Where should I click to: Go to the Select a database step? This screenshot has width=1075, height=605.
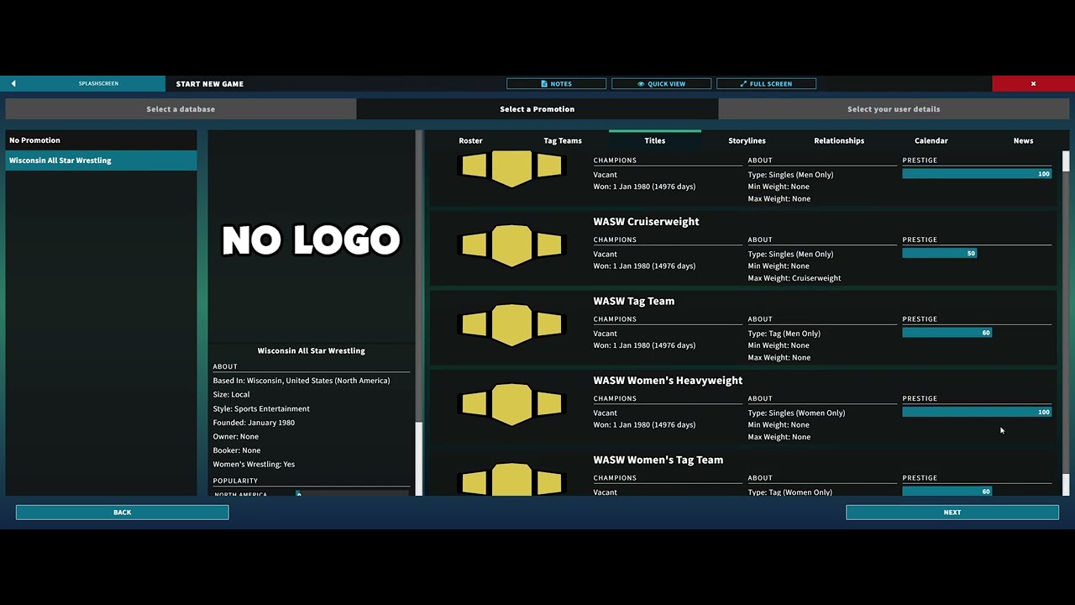pos(181,109)
